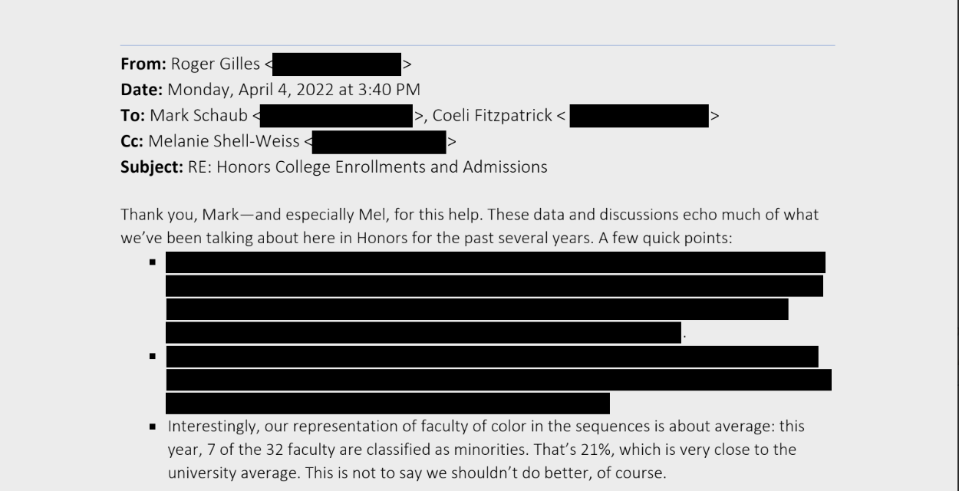
Task: Click the bold Subject: label
Action: 152,166
